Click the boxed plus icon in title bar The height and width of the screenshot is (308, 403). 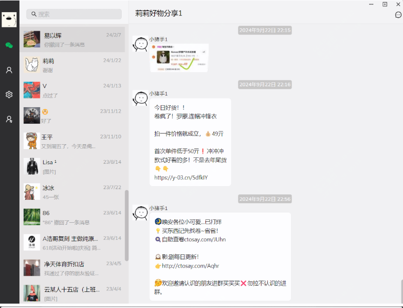coord(385,4)
